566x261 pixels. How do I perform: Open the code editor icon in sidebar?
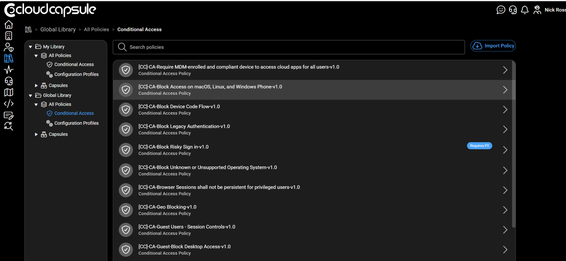(9, 104)
